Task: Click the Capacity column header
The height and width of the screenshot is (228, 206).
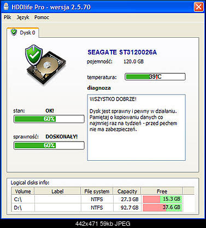Action: click(x=127, y=191)
